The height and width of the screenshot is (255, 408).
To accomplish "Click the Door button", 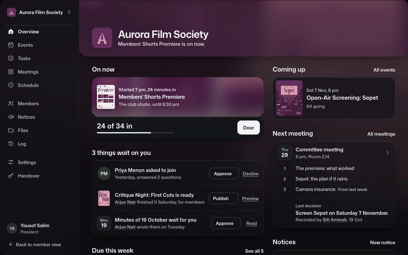I will click(x=248, y=127).
